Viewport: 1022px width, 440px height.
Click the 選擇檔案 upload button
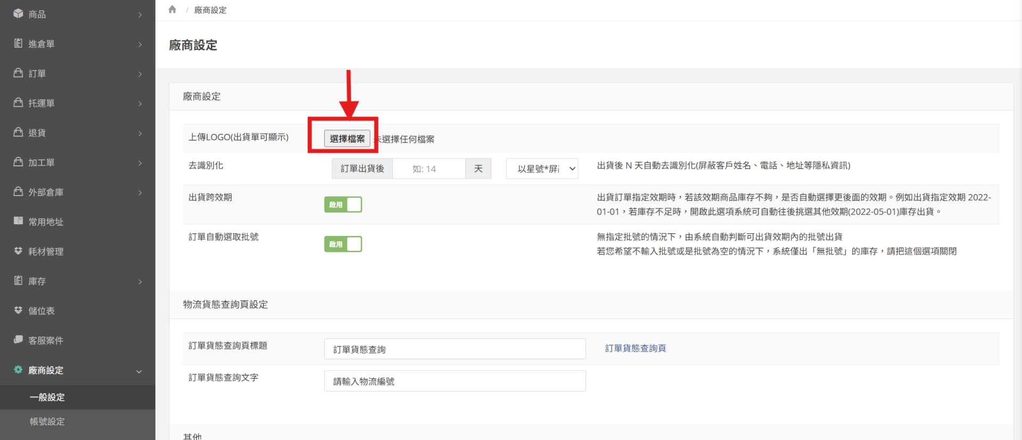347,139
